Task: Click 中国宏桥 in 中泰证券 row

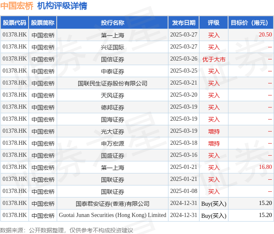Action: (43, 71)
